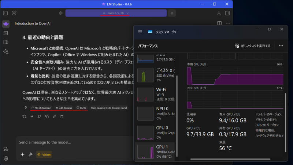The height and width of the screenshot is (165, 293).
Task: Open the loaded model selector dropdown
Action: 116,13
